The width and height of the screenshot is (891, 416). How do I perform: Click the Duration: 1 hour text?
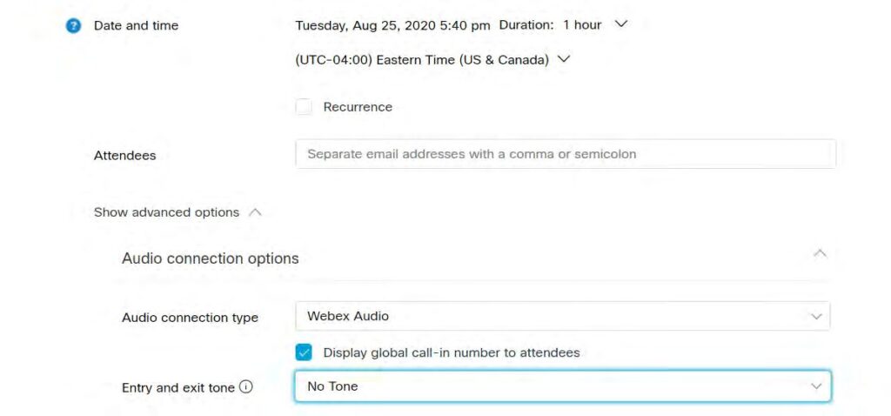coord(551,25)
